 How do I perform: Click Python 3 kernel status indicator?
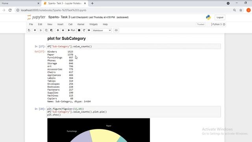(x=219, y=24)
